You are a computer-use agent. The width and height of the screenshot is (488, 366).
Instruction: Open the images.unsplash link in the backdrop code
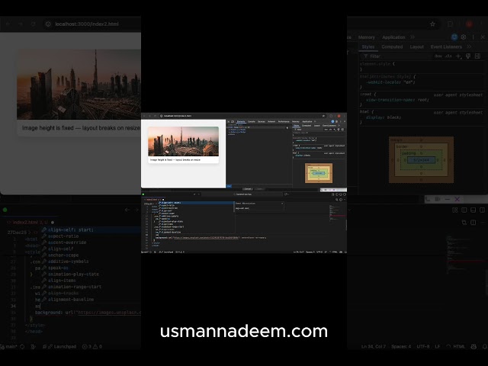coord(109,313)
